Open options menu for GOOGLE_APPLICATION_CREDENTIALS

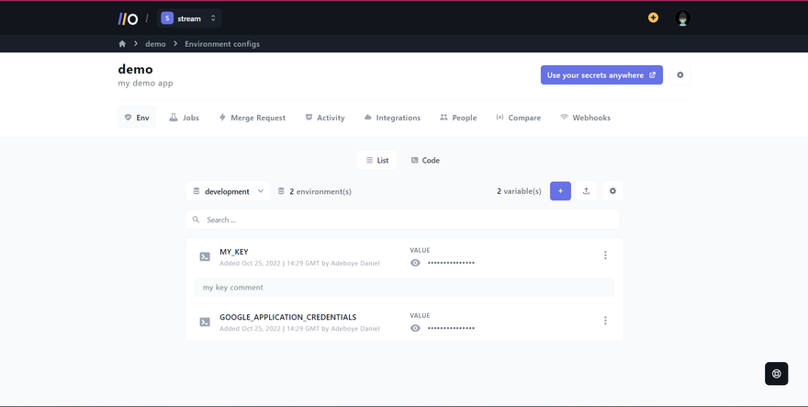coord(605,321)
